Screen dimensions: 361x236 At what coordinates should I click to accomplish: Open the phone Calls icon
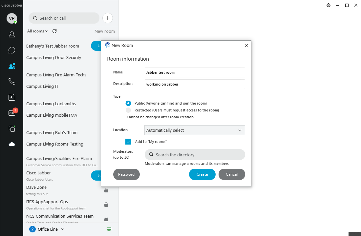pos(12,82)
